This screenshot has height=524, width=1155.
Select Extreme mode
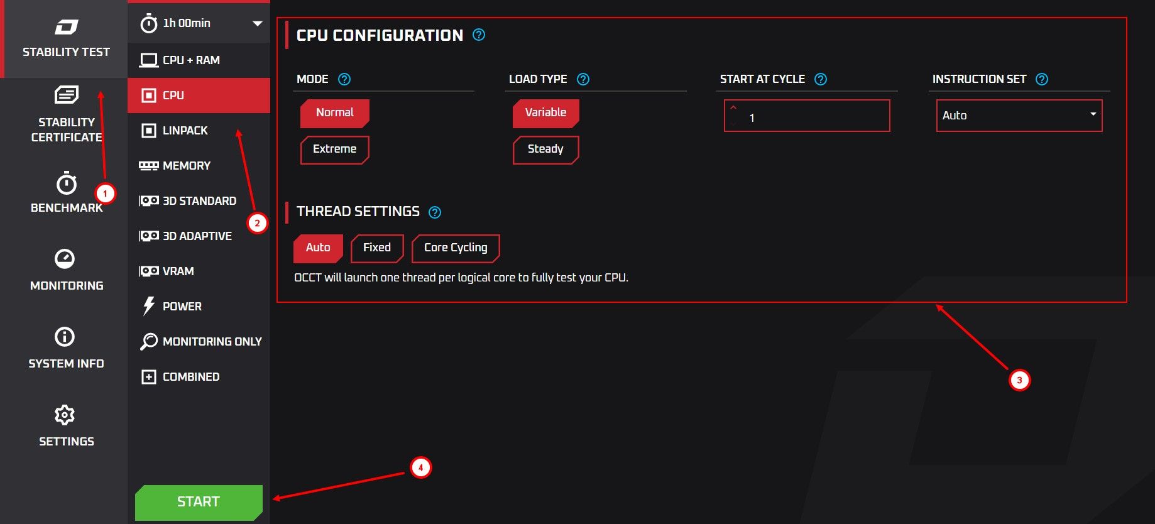click(x=335, y=150)
